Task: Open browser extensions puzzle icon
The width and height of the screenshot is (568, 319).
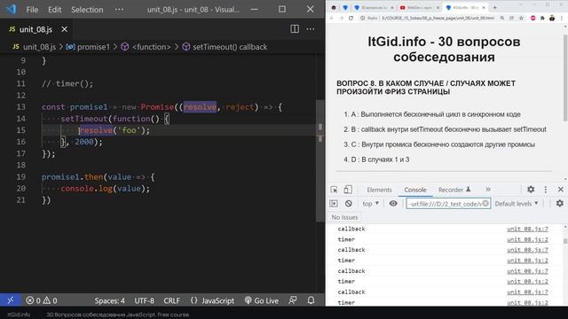Action: point(542,18)
